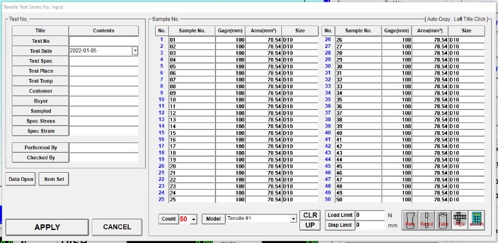
Task: Click the Customer contents field
Action: click(103, 91)
